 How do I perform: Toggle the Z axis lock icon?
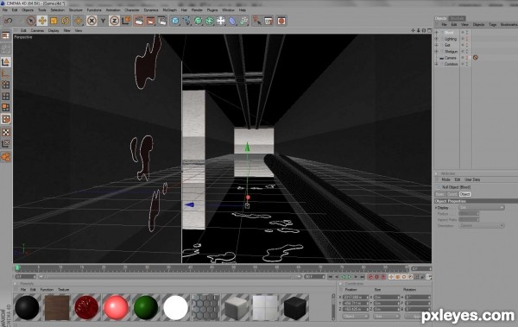click(114, 21)
